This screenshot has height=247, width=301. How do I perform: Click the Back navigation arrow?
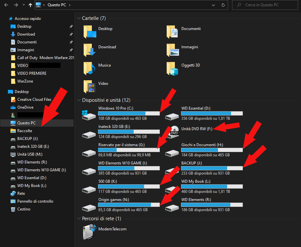click(6, 5)
